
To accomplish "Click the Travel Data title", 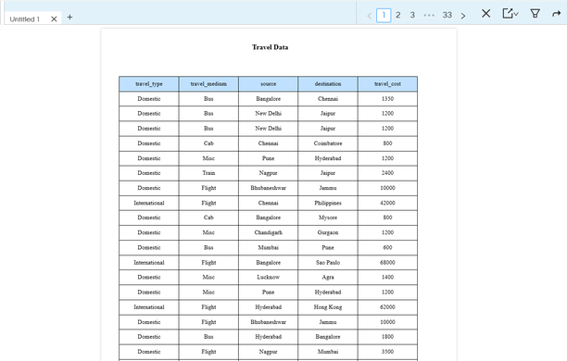I will 271,47.
